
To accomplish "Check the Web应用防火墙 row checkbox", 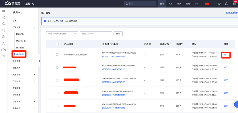I will click(57, 54).
